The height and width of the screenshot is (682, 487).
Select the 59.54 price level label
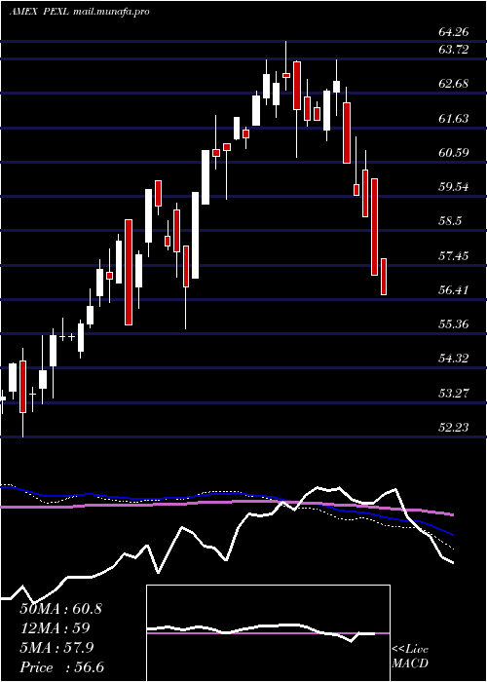(x=454, y=187)
